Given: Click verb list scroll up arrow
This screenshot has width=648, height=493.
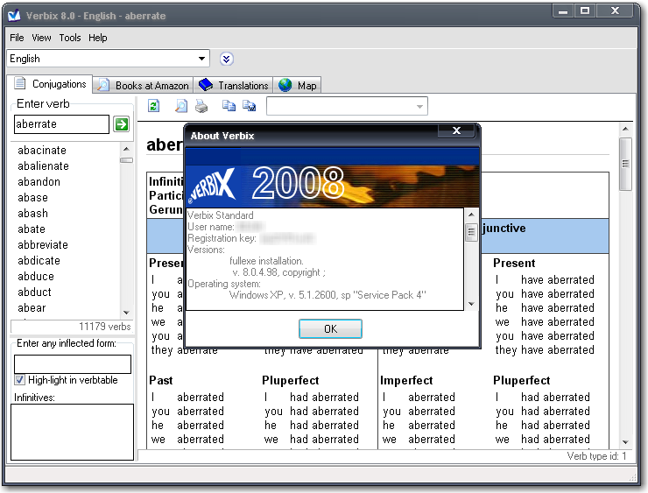Looking at the screenshot, I should click(126, 149).
